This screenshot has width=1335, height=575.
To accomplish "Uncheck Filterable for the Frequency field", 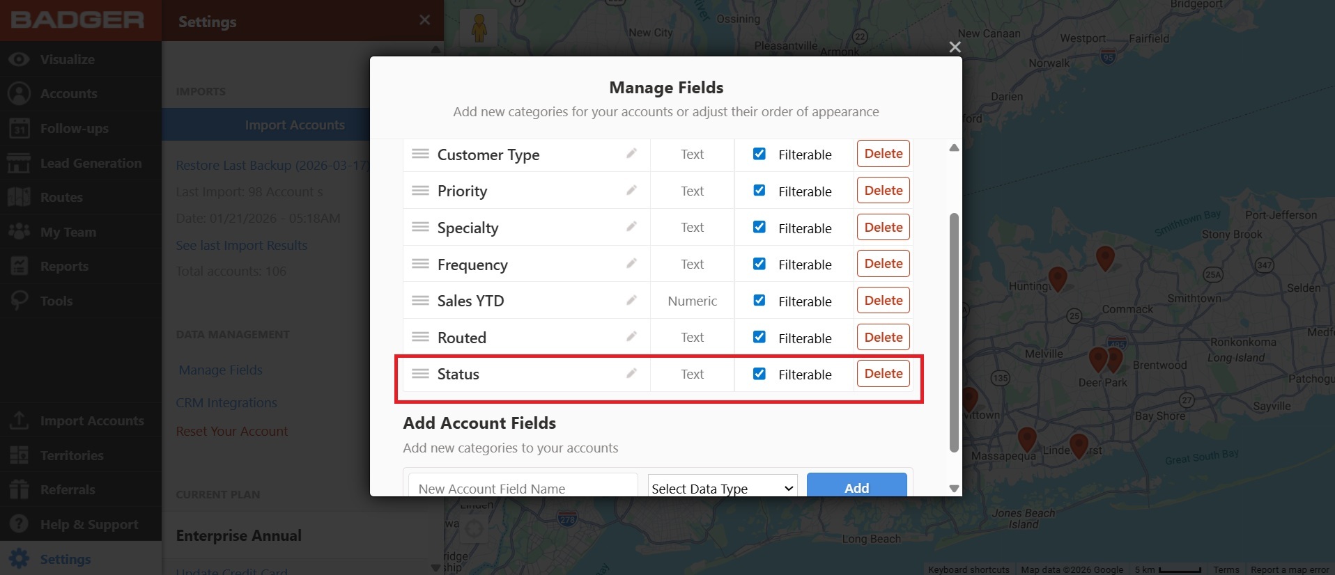I will tap(759, 264).
